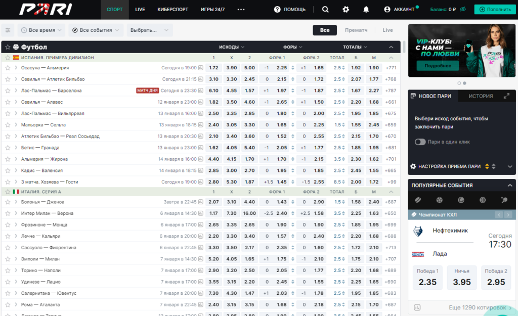Screen dimensions: 518x316
Task: Collapse the Футбол section chevron
Action: tap(391, 47)
